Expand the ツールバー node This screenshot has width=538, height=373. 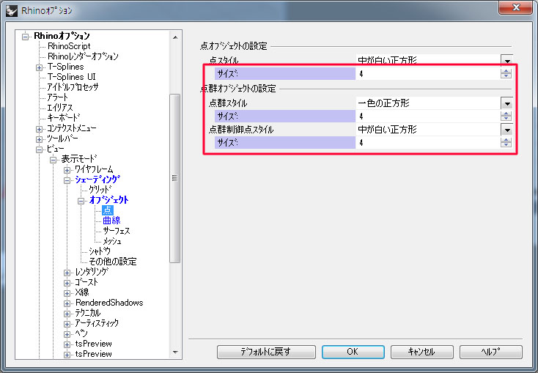click(x=39, y=139)
